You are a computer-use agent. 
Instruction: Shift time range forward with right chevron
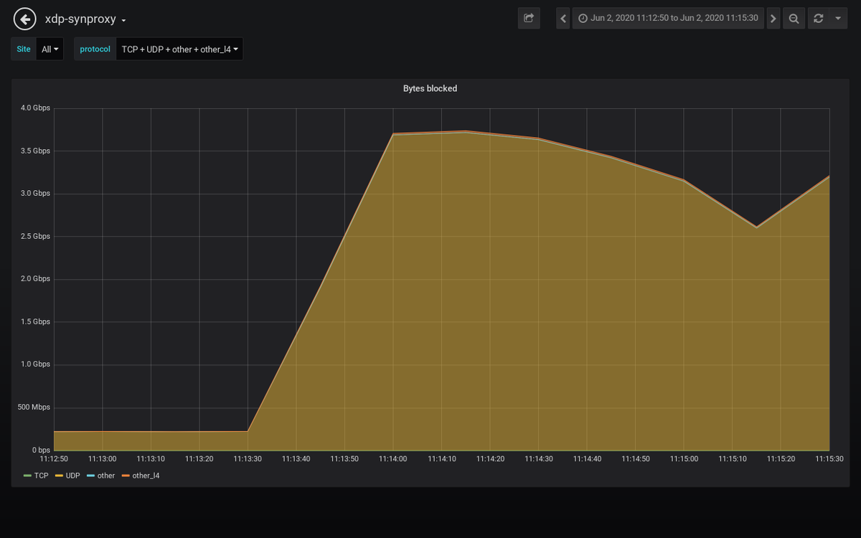click(773, 18)
